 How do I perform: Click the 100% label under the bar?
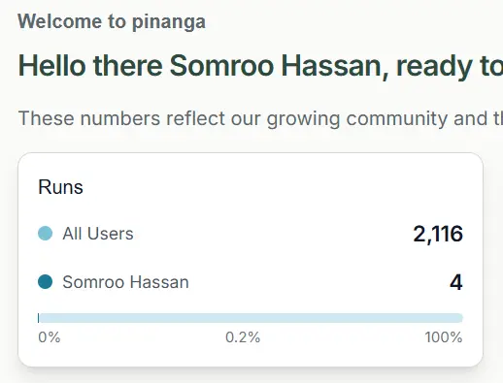pos(444,337)
